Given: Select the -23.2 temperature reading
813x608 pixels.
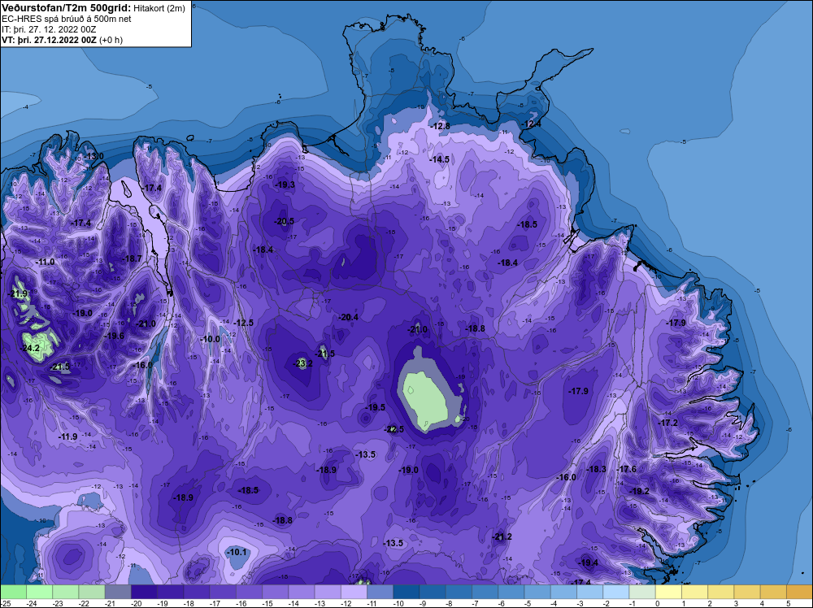Looking at the screenshot, I should tap(302, 363).
